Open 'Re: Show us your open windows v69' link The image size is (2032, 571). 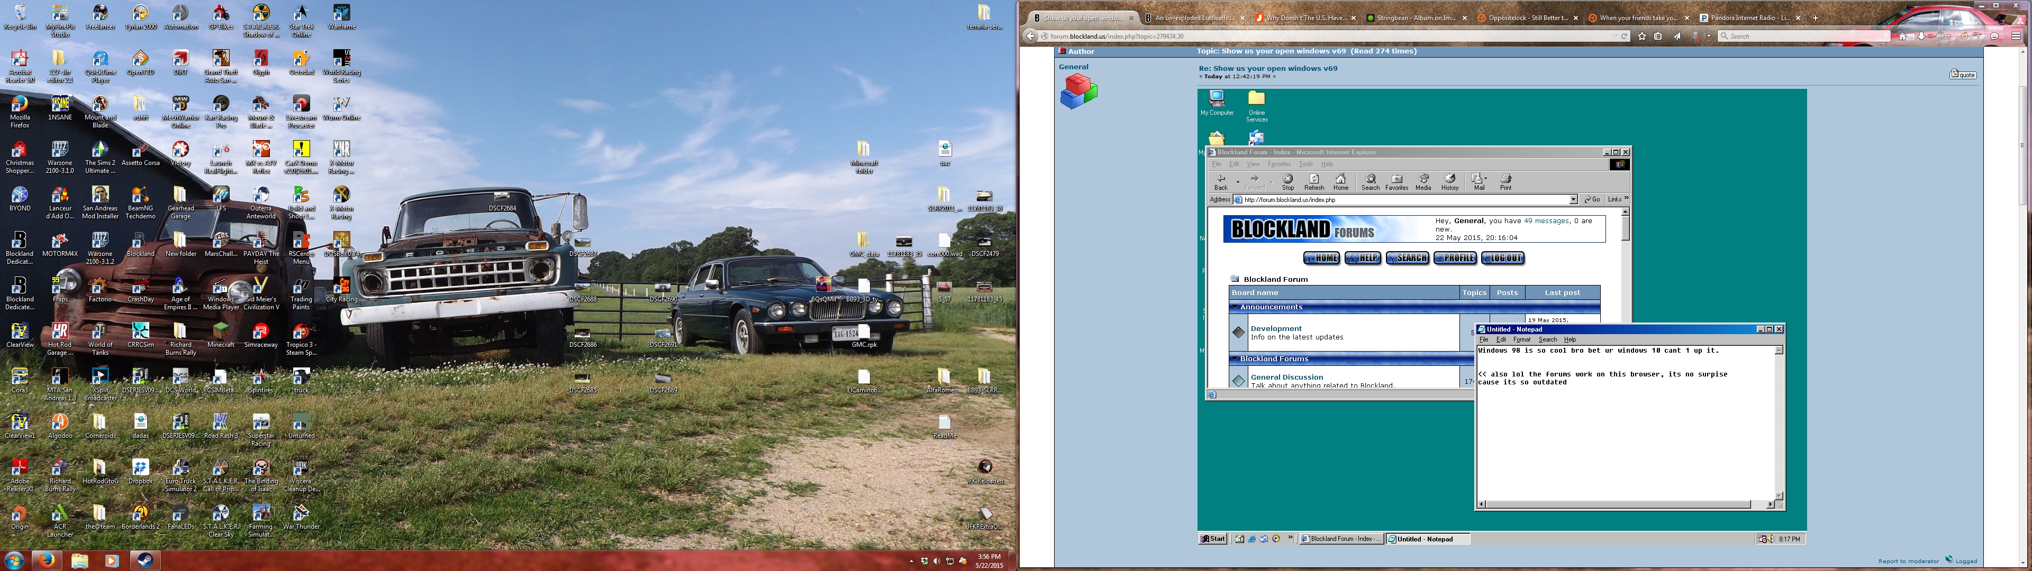pyautogui.click(x=1268, y=68)
